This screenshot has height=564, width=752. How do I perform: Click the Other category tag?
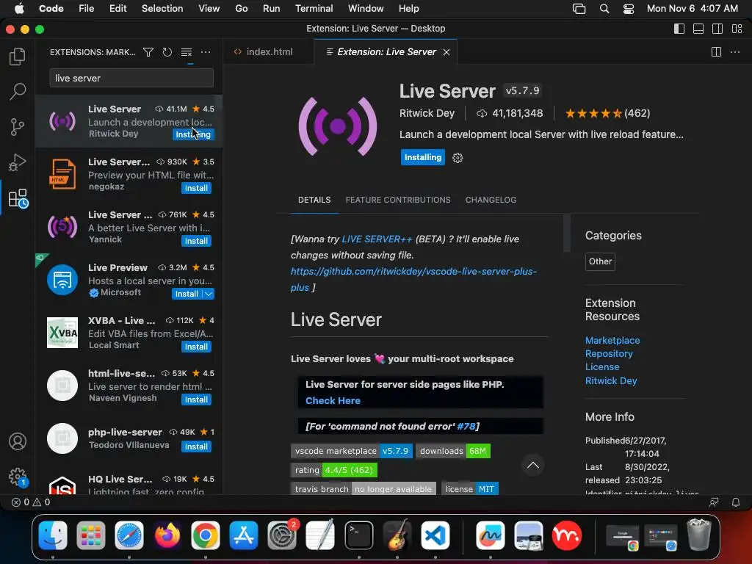coord(600,261)
